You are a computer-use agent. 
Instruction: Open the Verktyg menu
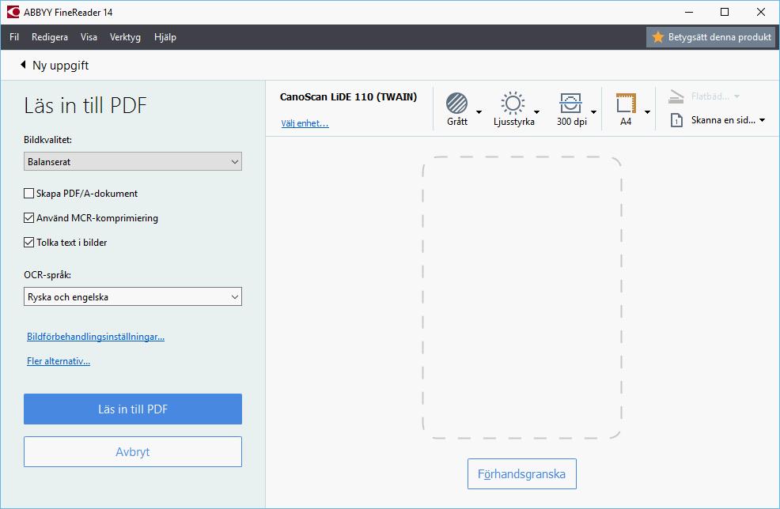click(125, 37)
